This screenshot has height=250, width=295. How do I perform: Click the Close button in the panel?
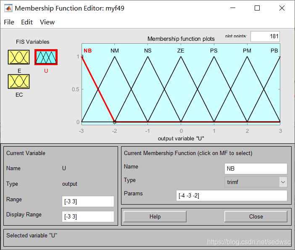pos(256,216)
